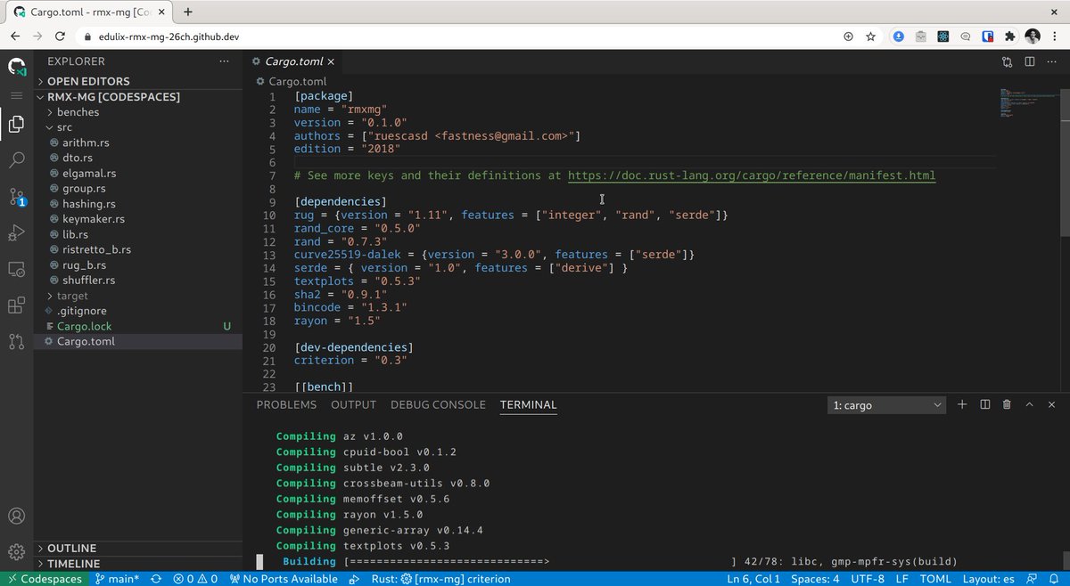Click errors and warnings count in status bar

point(195,579)
